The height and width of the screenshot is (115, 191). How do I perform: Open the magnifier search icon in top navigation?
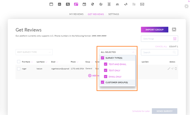click(x=68, y=4)
